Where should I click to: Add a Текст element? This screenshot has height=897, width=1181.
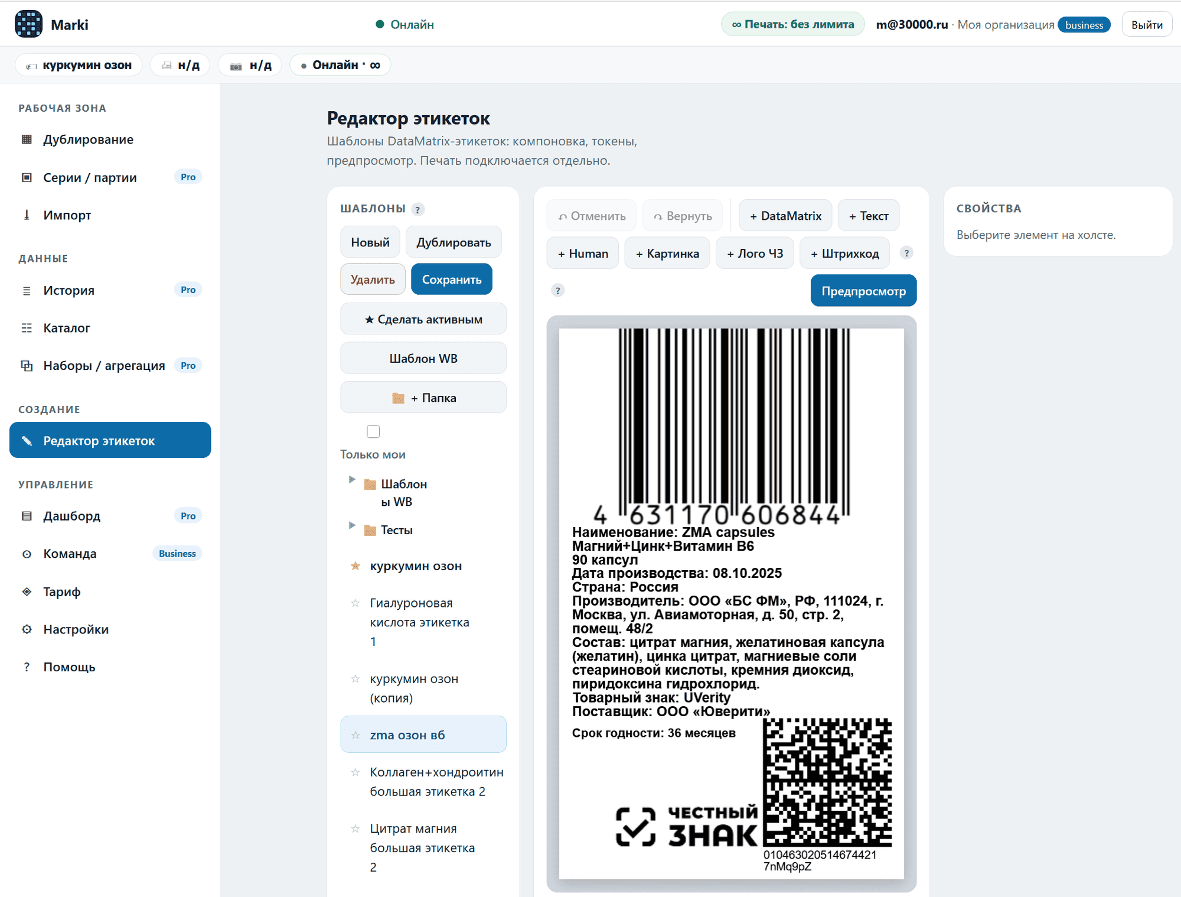[x=869, y=216]
